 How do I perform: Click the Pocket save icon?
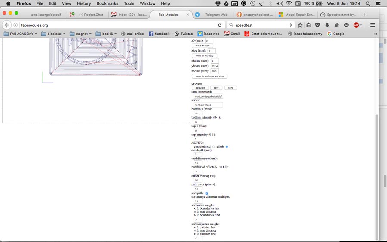tap(318, 25)
